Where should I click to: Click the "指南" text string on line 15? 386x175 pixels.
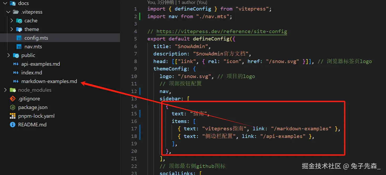click(199, 114)
